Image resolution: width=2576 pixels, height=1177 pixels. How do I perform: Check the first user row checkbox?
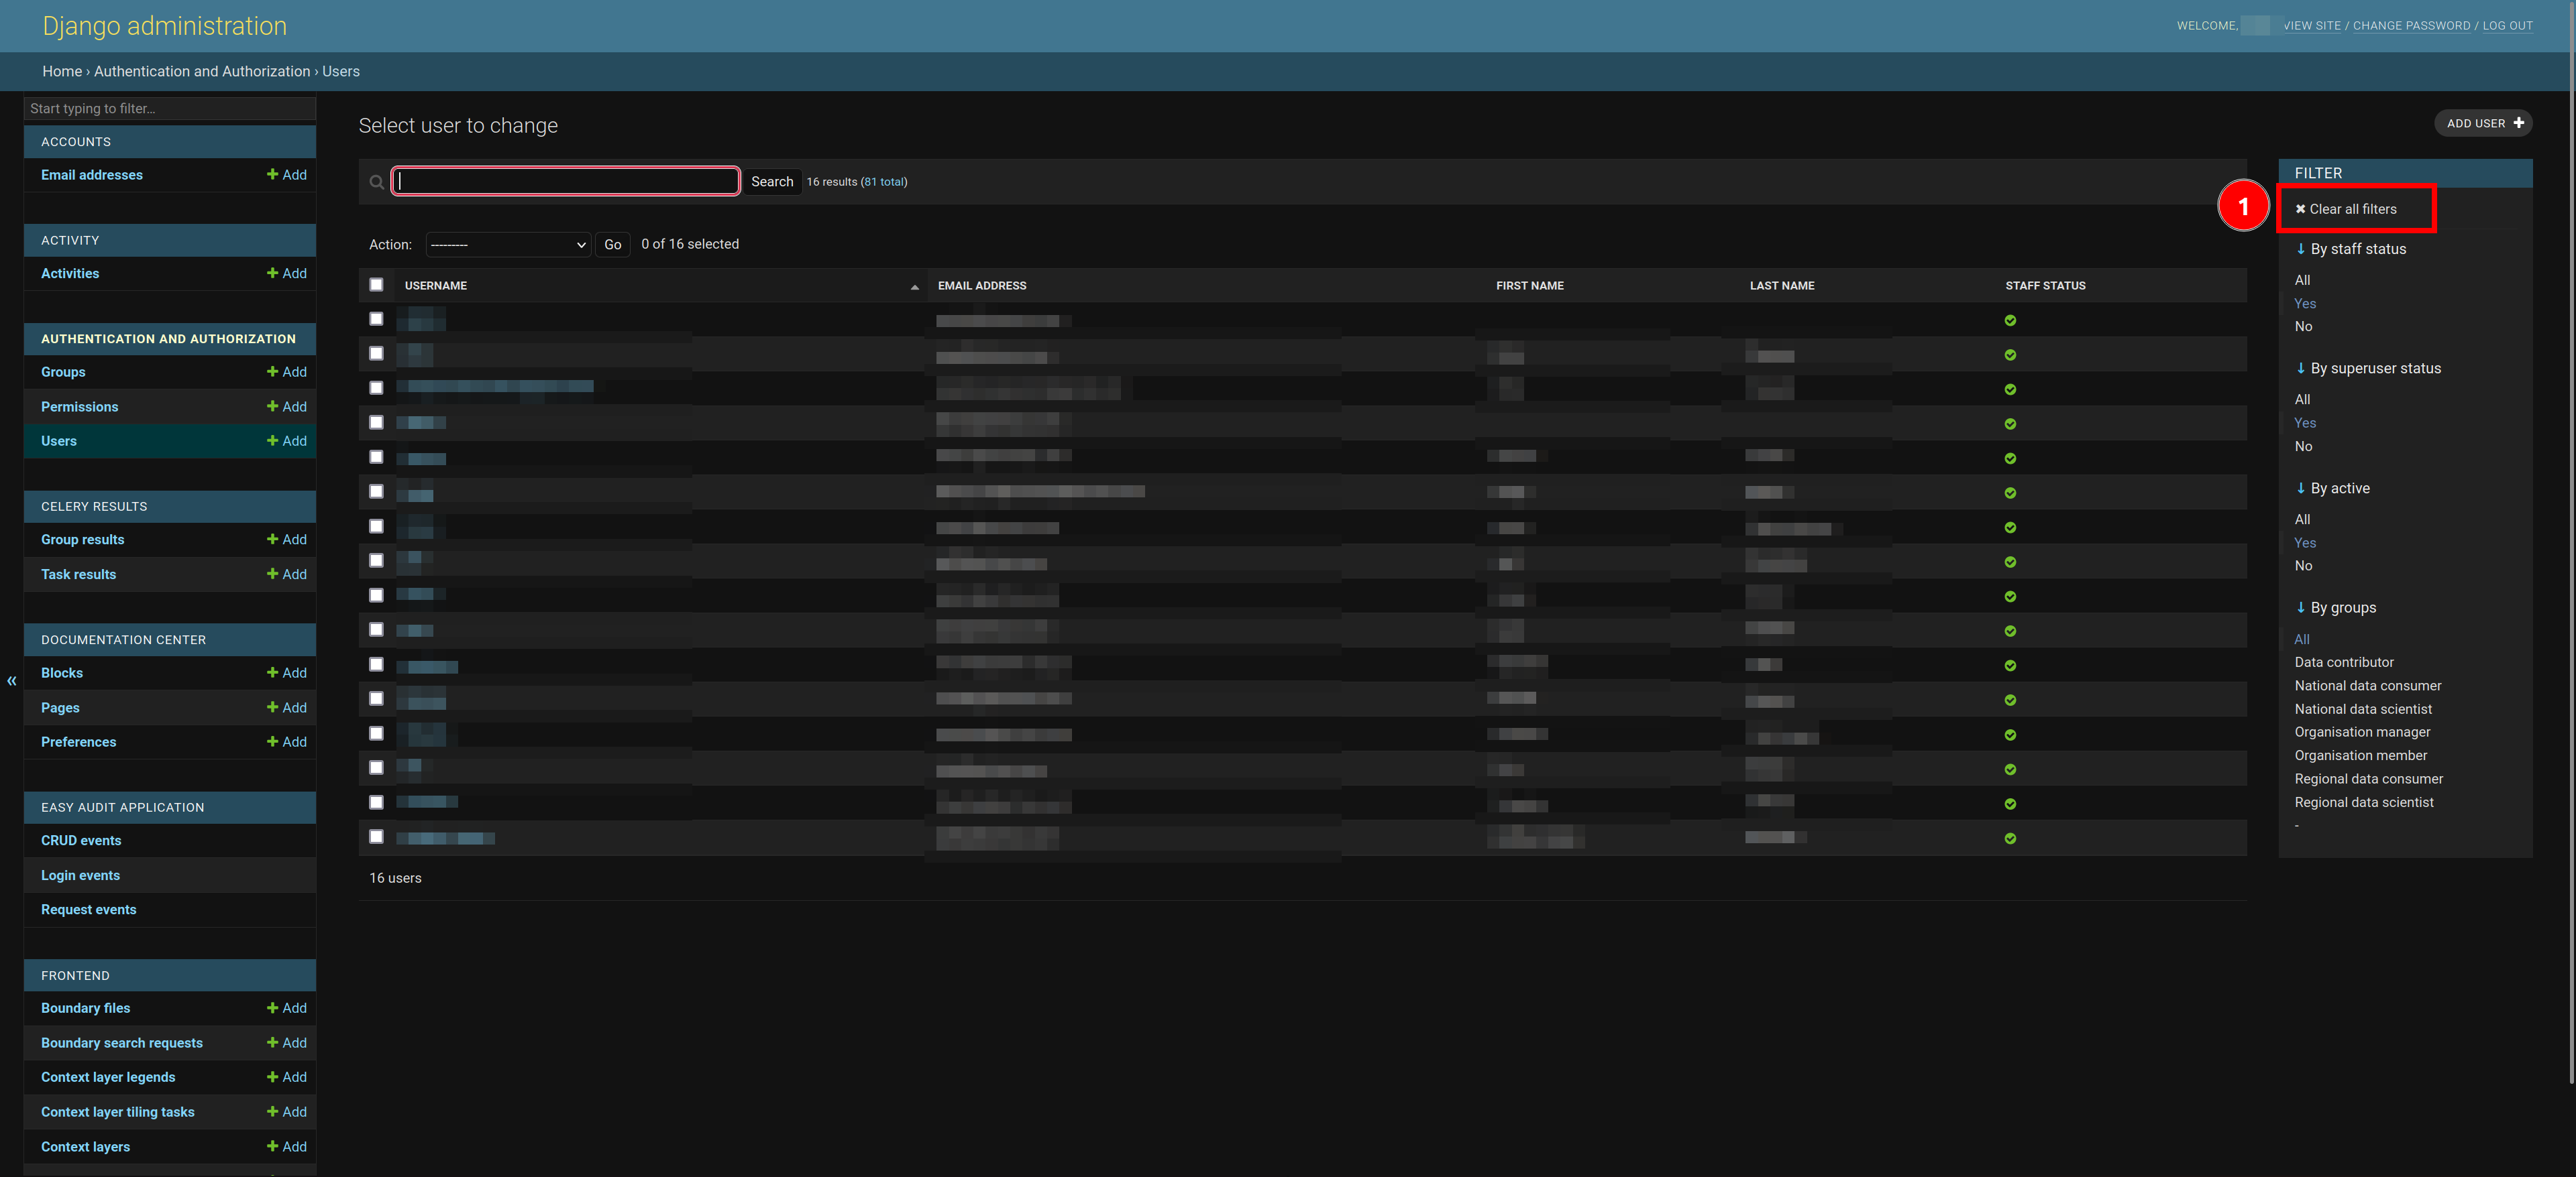pyautogui.click(x=376, y=319)
